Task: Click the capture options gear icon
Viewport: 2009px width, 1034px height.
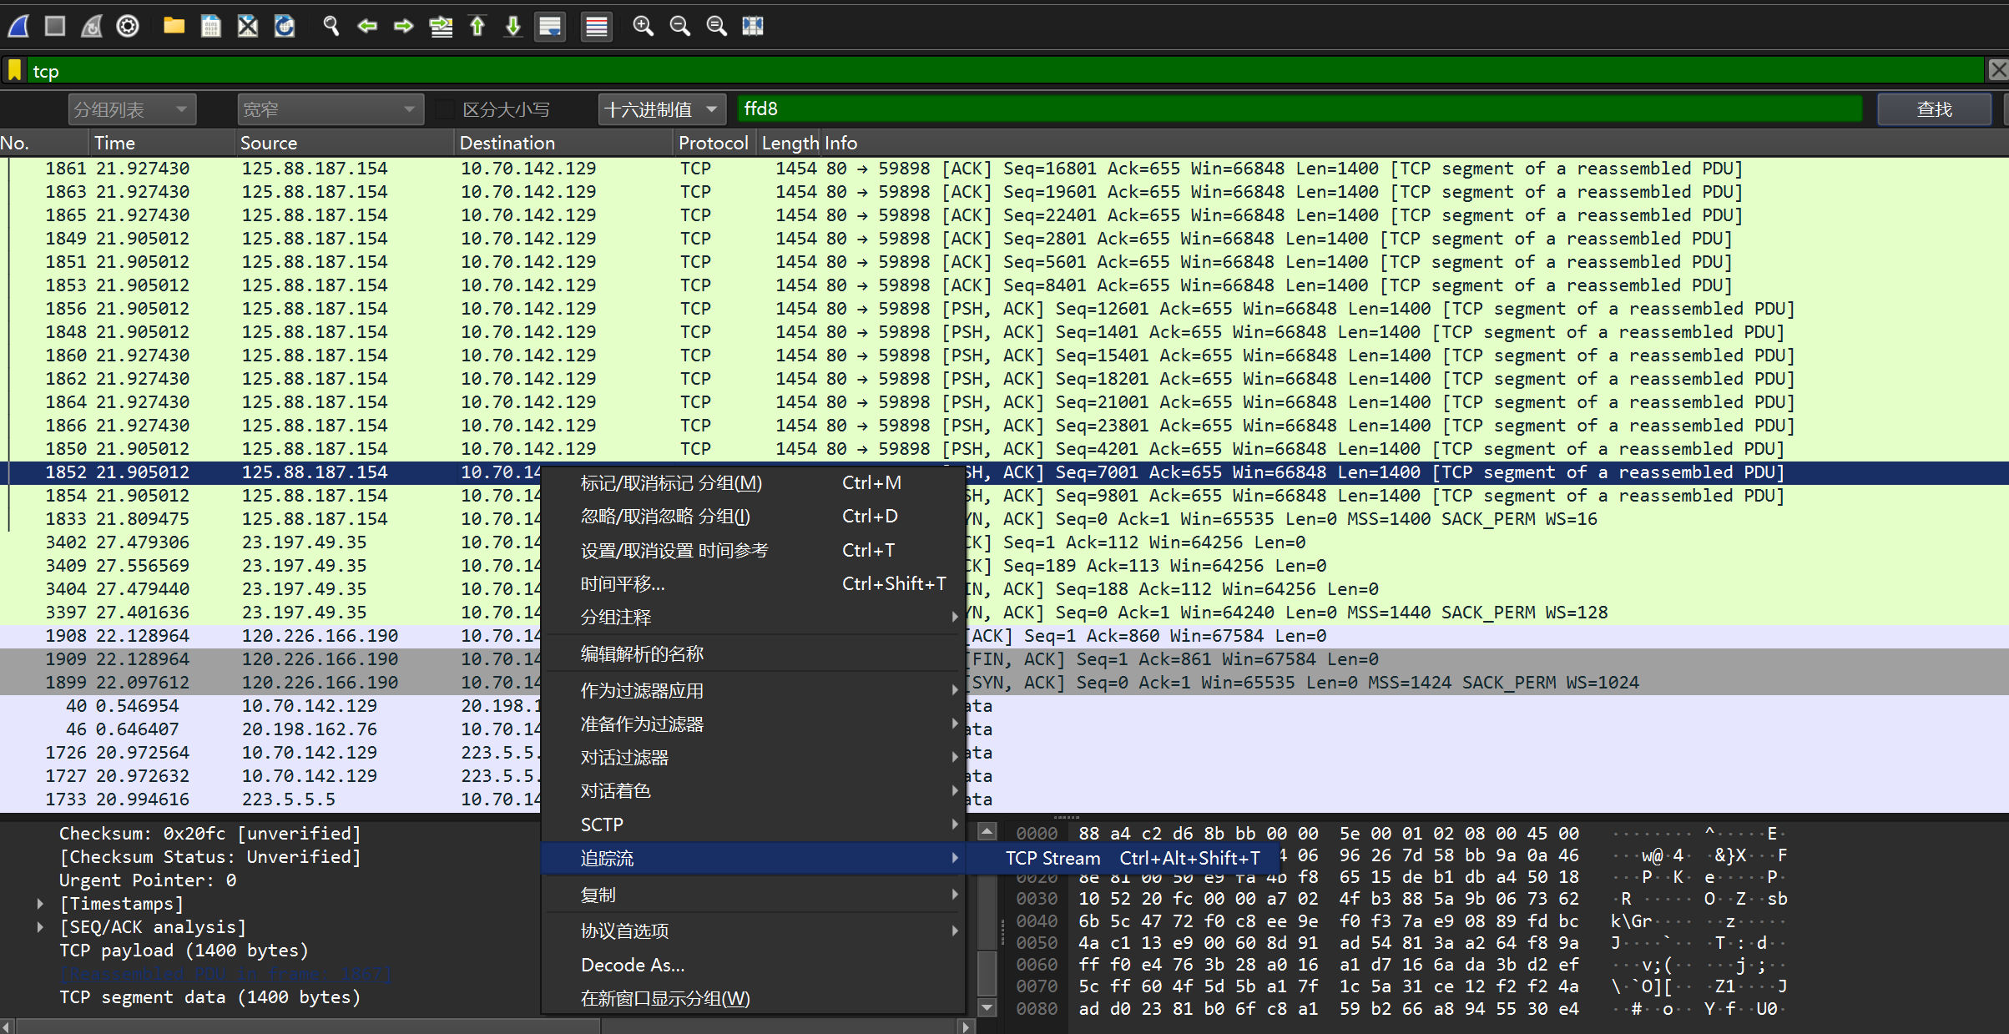Action: 128,26
